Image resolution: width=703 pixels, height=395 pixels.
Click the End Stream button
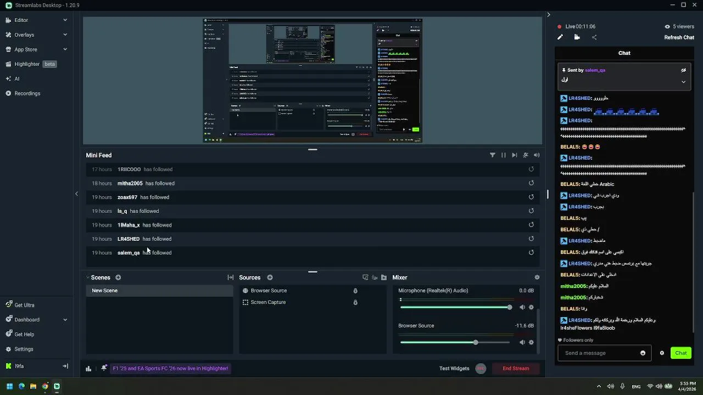tap(516, 369)
